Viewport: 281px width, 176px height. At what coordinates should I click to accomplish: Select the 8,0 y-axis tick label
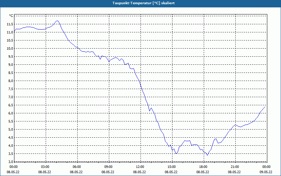(11, 81)
